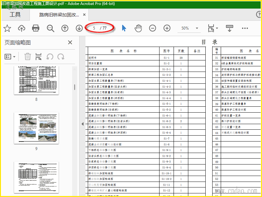
Task: Click row 41 护栏设置一览表
Action: [237, 116]
